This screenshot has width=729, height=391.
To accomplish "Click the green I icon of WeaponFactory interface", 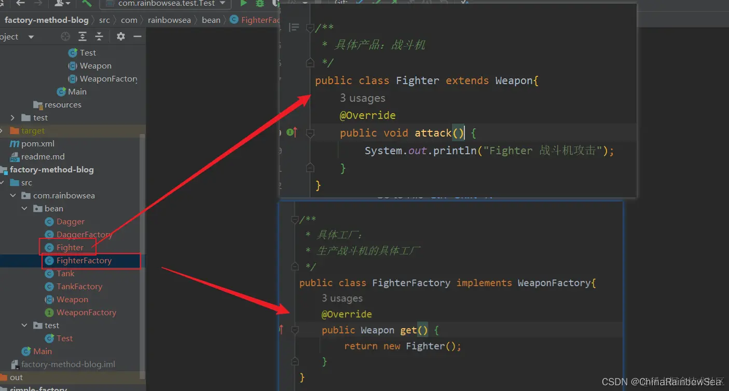I will coord(49,313).
